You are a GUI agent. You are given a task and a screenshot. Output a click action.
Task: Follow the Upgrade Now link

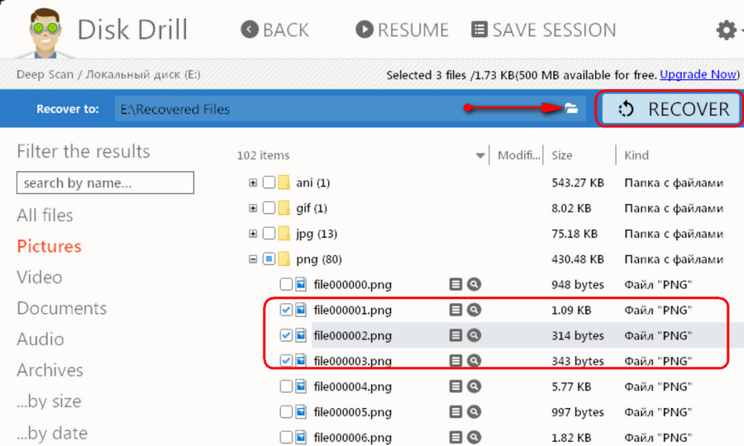point(698,74)
